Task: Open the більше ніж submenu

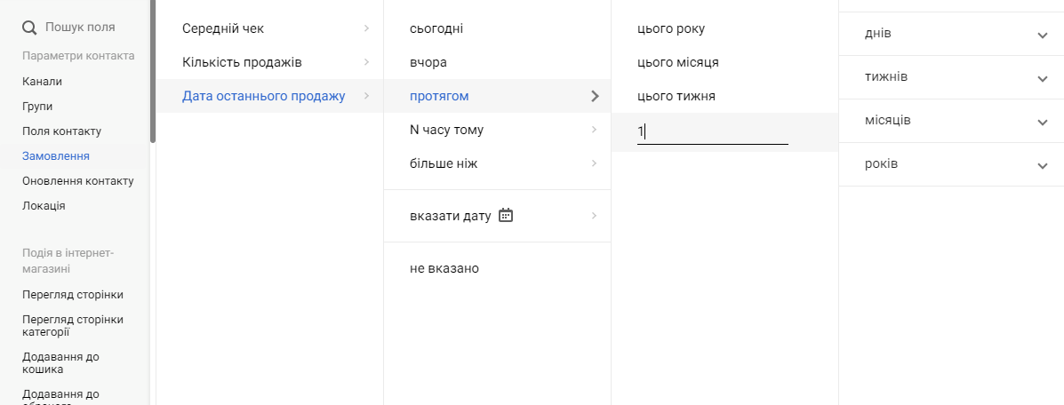Action: pyautogui.click(x=450, y=163)
